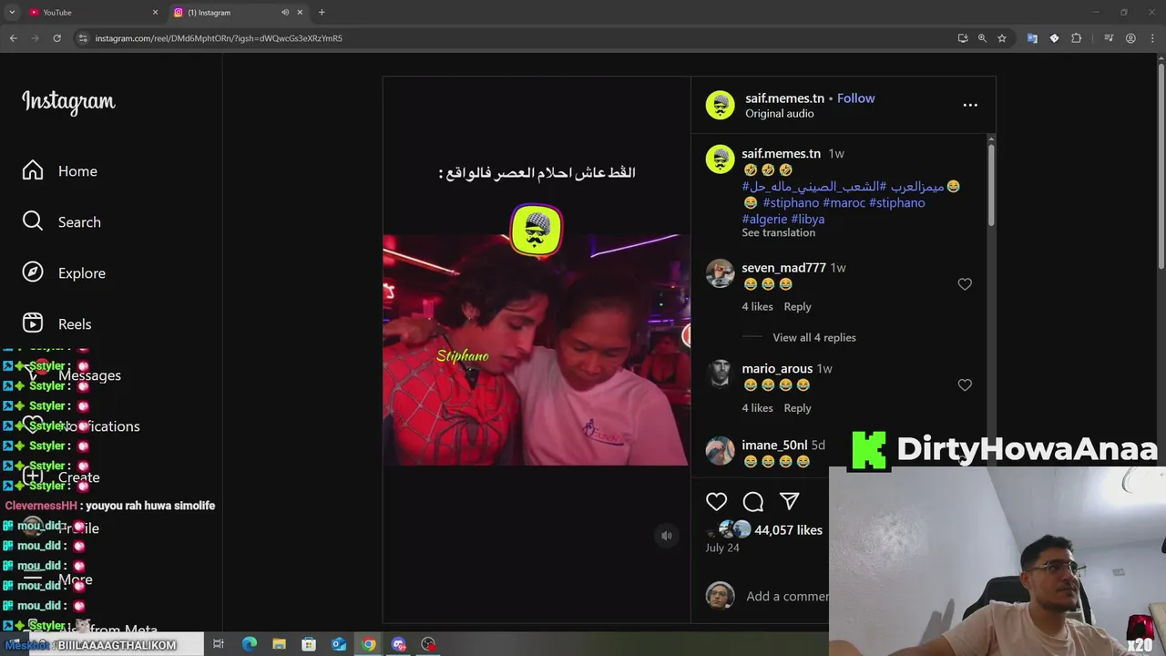1166x656 pixels.
Task: Install app icon in address bar
Action: [x=963, y=38]
